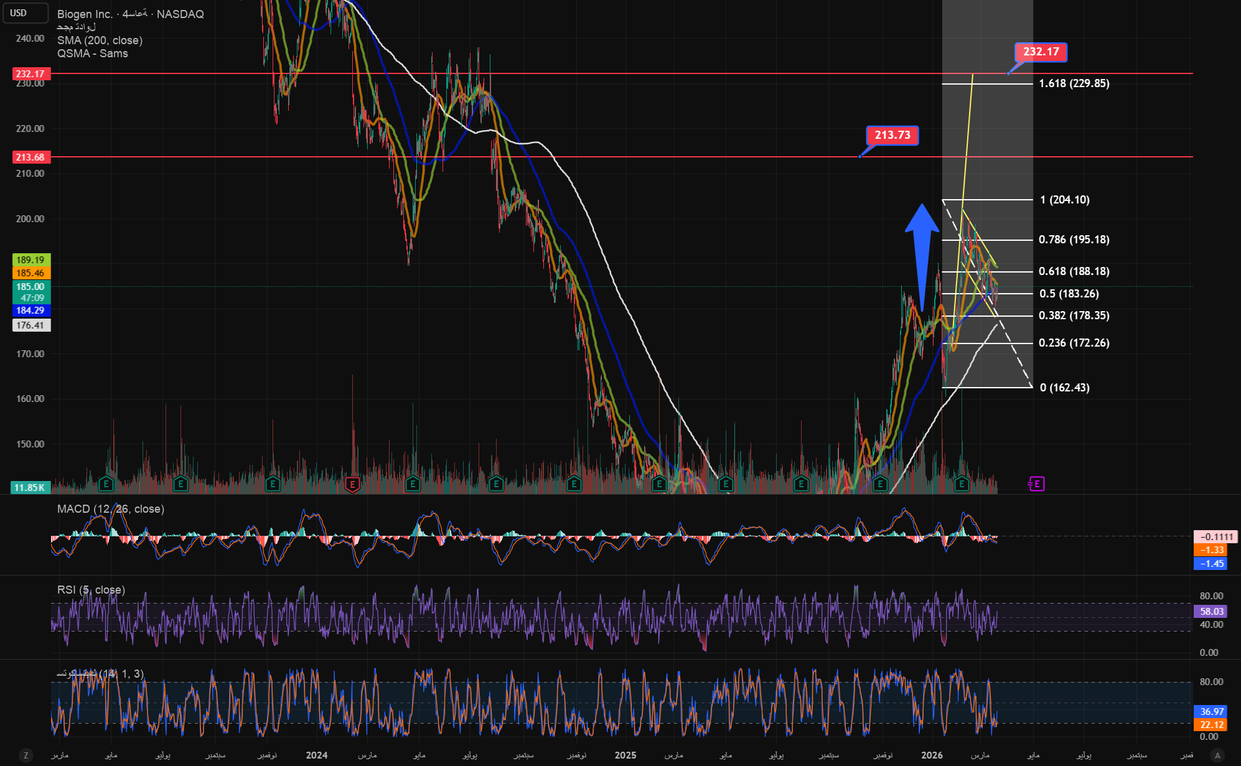The image size is (1241, 766).
Task: Click the red 232.17 price axis label
Action: [30, 74]
